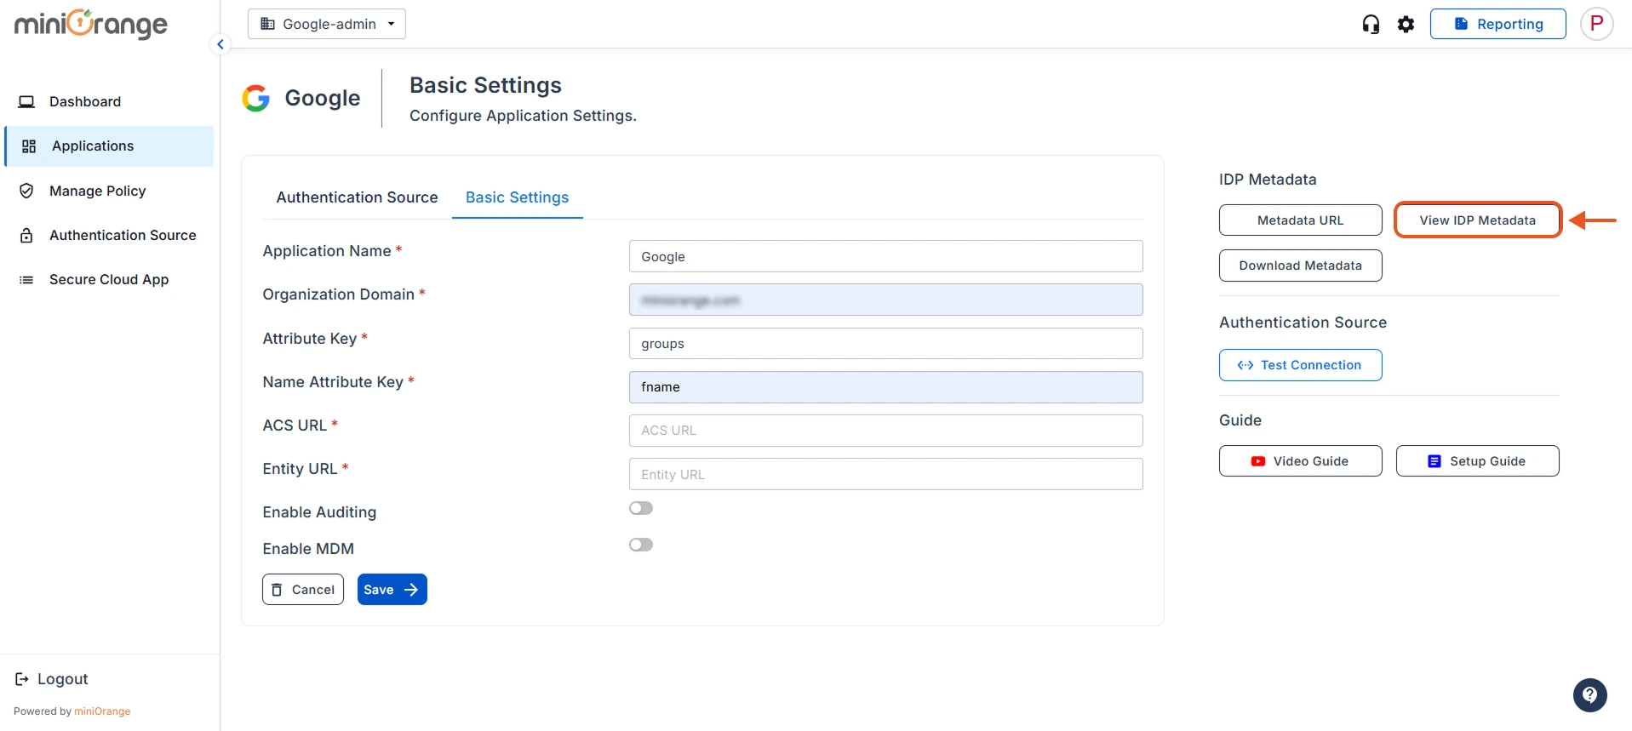Click the Reporting button

pos(1498,24)
